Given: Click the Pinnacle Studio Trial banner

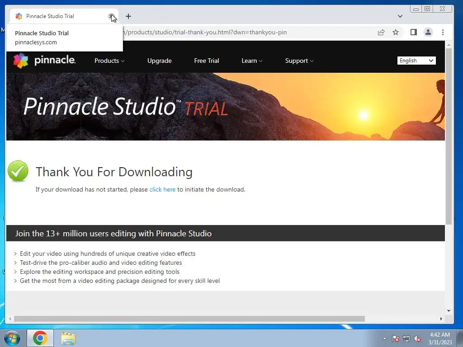Looking at the screenshot, I should (226, 107).
